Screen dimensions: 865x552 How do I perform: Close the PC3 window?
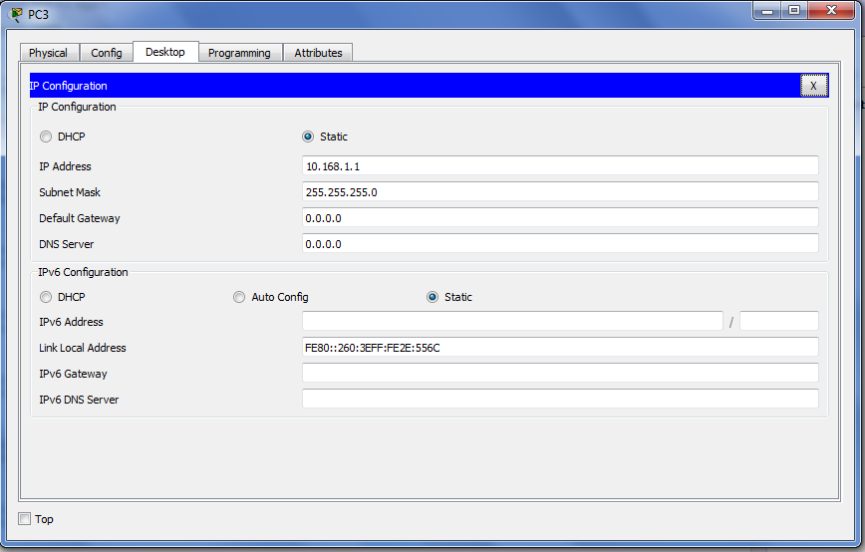coord(831,11)
